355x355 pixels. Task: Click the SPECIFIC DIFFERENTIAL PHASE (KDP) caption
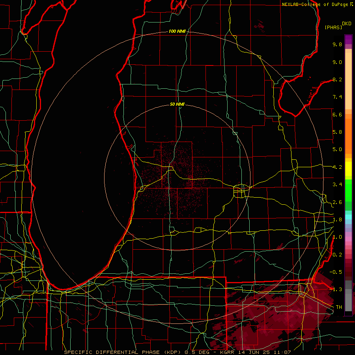click(123, 352)
